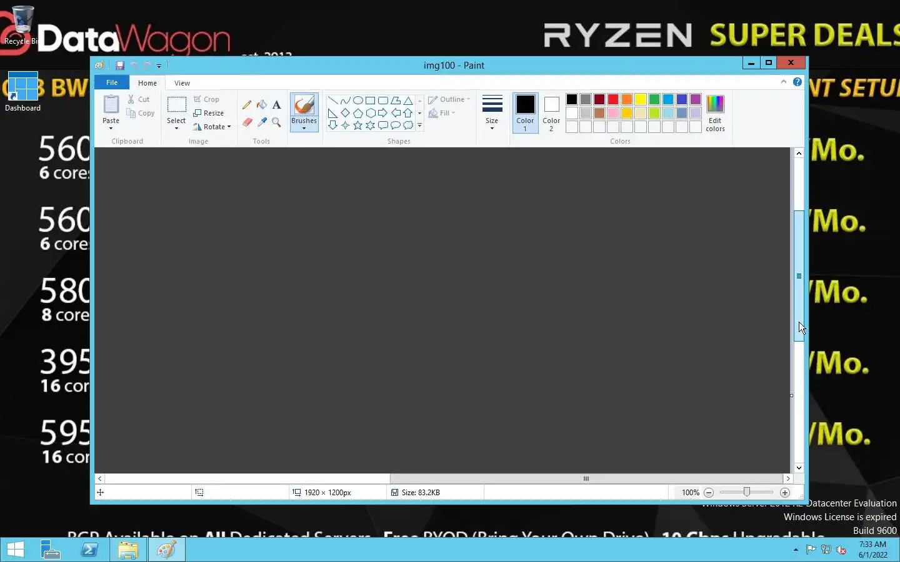Collapse the ribbon with the chevron
The image size is (900, 562).
(x=783, y=82)
